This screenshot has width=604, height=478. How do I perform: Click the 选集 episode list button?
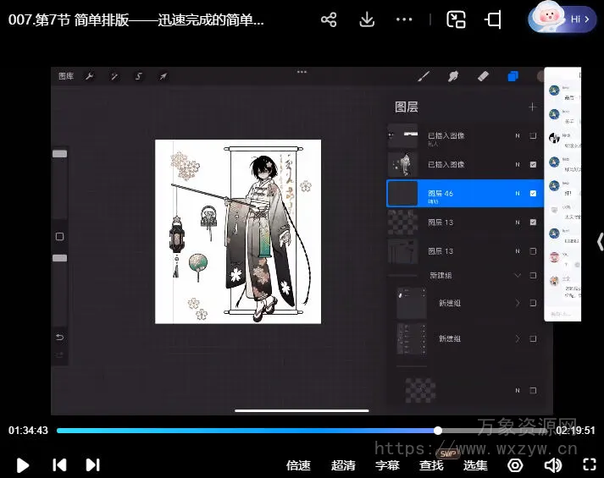click(475, 464)
